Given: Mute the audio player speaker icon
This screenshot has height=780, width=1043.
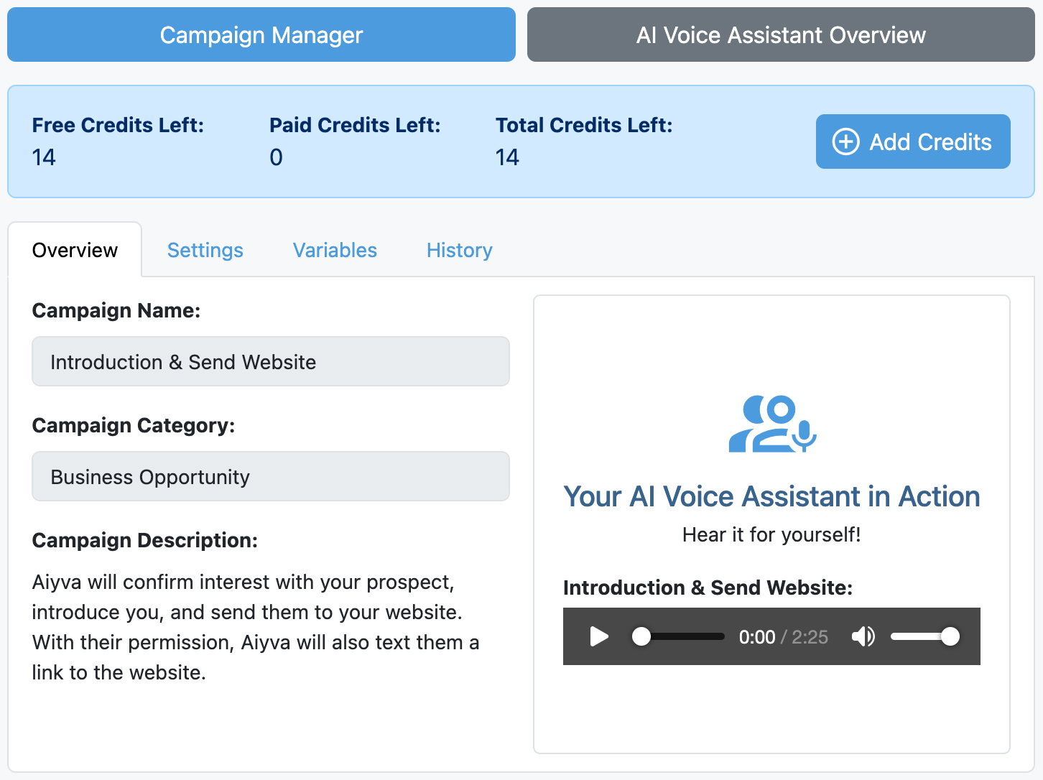Looking at the screenshot, I should (x=863, y=636).
